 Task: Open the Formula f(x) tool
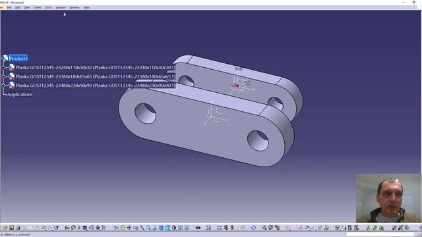point(67,228)
